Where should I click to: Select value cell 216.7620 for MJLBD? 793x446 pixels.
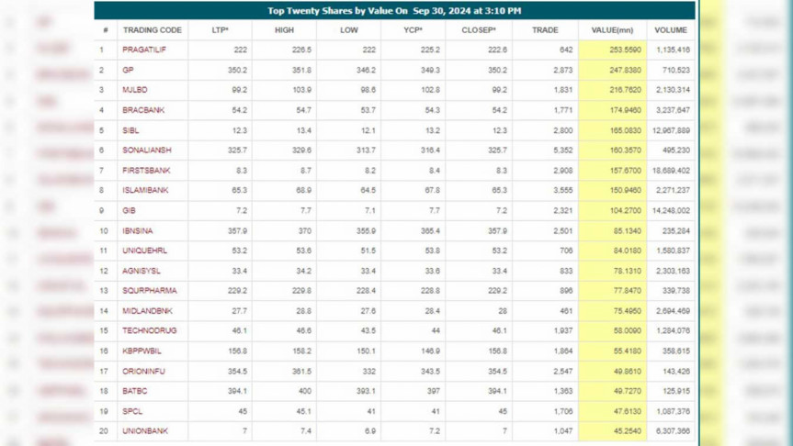click(x=625, y=90)
